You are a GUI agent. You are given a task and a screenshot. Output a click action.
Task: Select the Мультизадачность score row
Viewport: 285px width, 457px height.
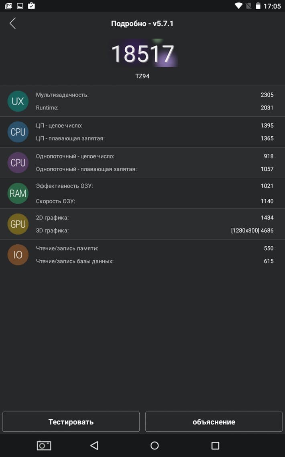pyautogui.click(x=155, y=95)
